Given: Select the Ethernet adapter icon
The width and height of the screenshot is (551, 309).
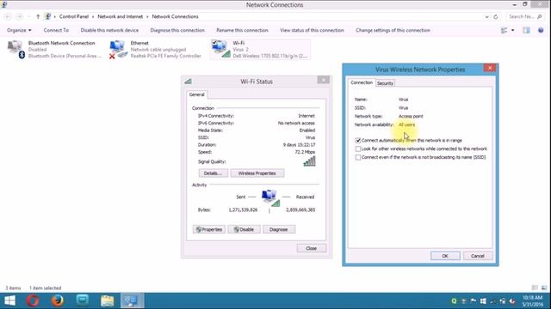Looking at the screenshot, I should click(x=118, y=49).
